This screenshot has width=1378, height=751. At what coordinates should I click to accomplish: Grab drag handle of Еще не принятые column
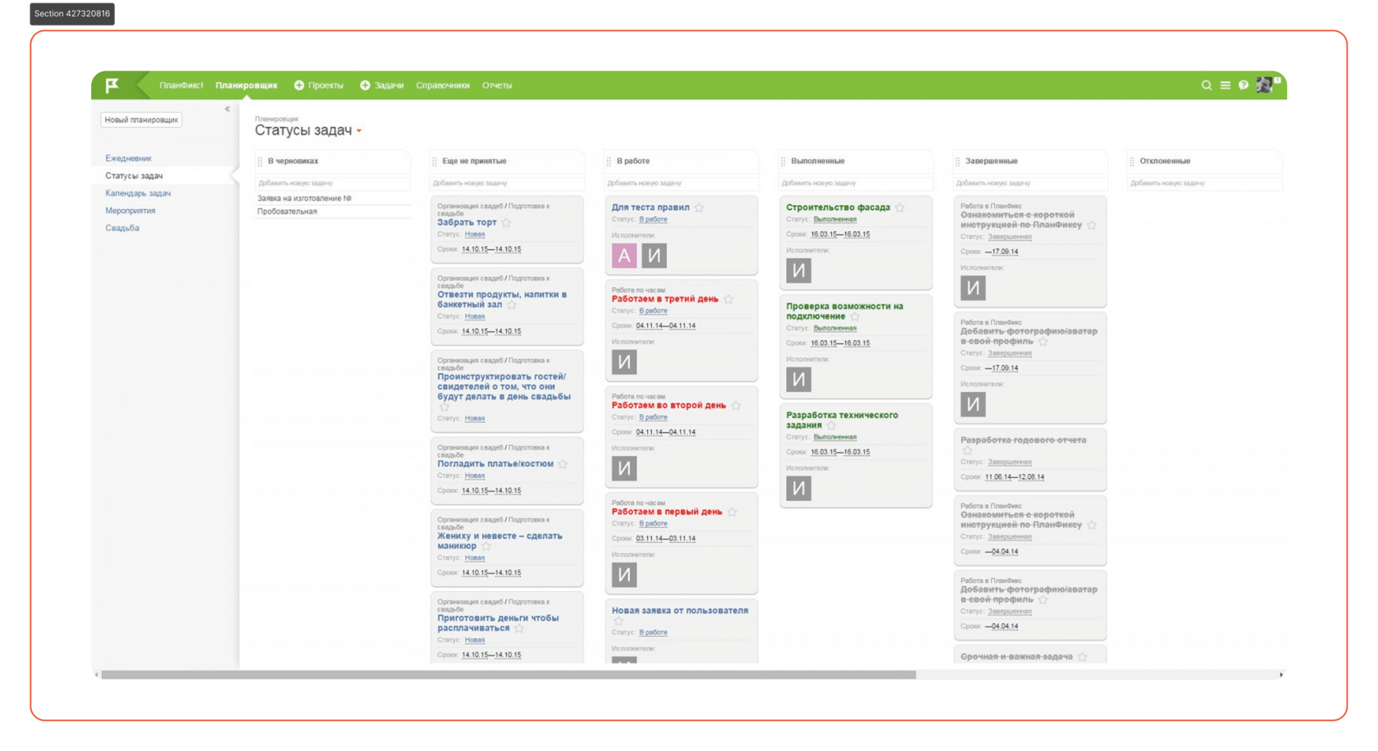tap(435, 162)
